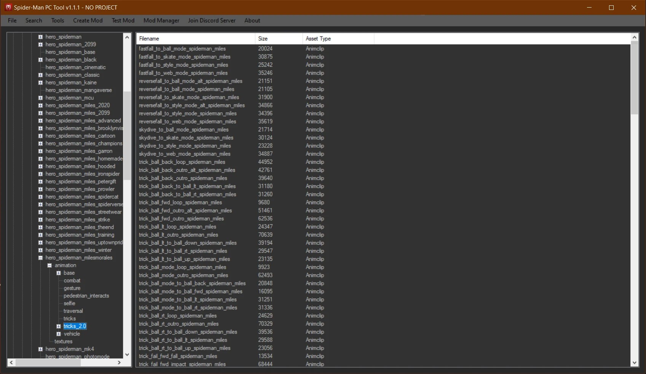Select trick_ball_lt_outro_spiderman_miles file

point(179,235)
